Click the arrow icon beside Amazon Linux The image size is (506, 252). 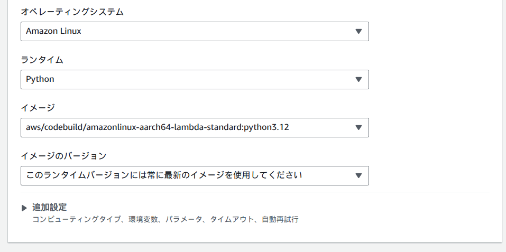[x=358, y=31]
